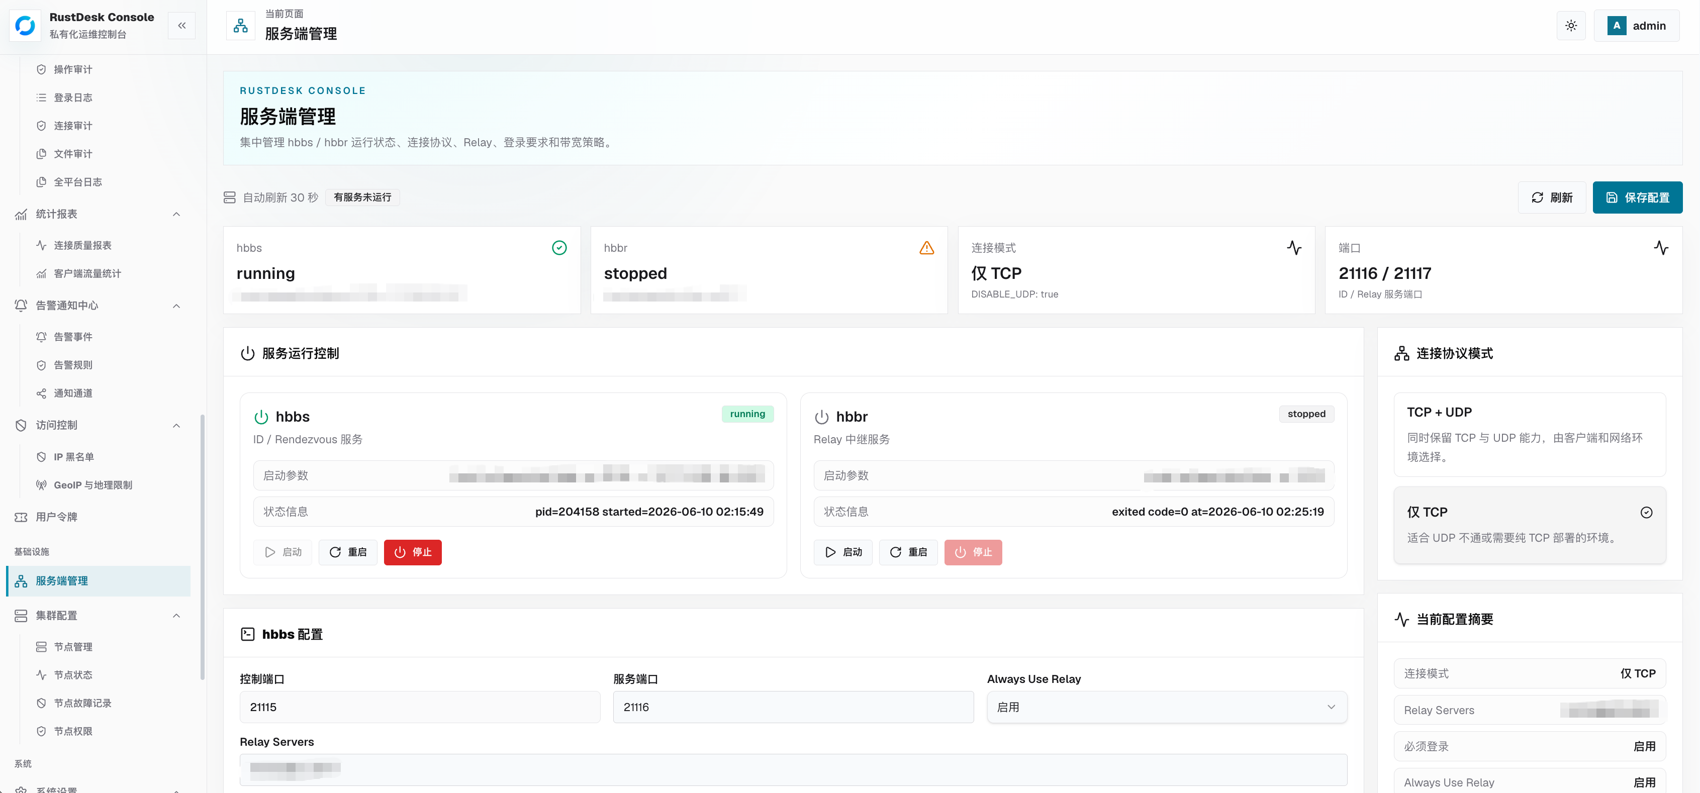This screenshot has width=1700, height=793.
Task: Collapse the 访问控制 section chevron
Action: 176,426
